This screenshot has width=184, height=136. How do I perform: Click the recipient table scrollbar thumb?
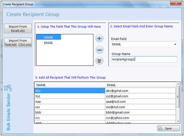tap(178, 97)
